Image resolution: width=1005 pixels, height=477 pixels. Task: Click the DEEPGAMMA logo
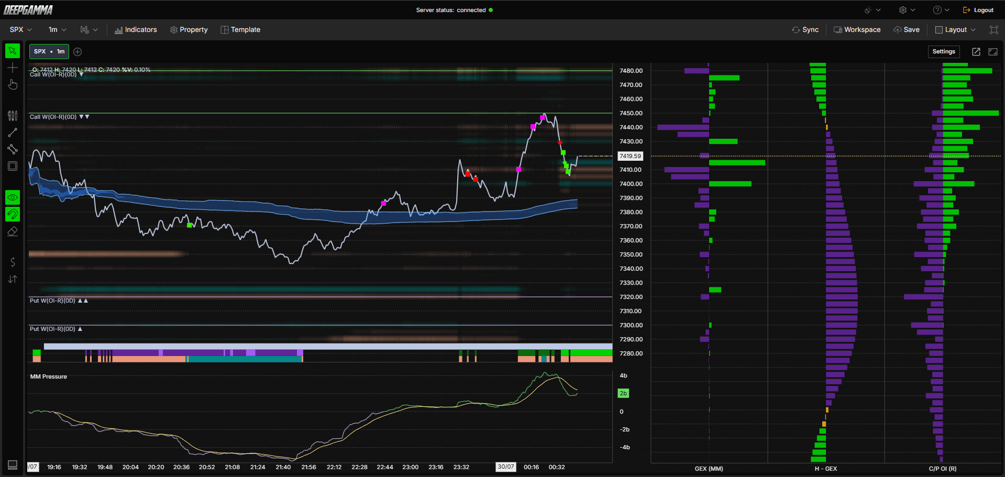coord(28,10)
